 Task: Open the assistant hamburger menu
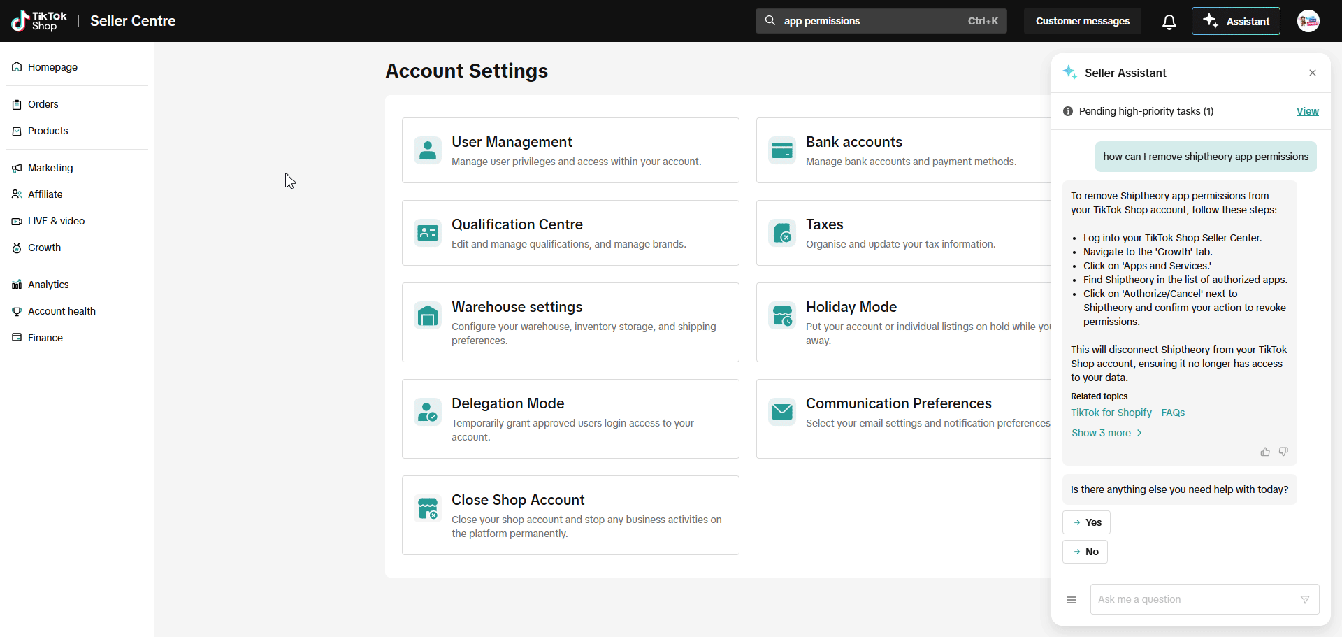tap(1072, 600)
